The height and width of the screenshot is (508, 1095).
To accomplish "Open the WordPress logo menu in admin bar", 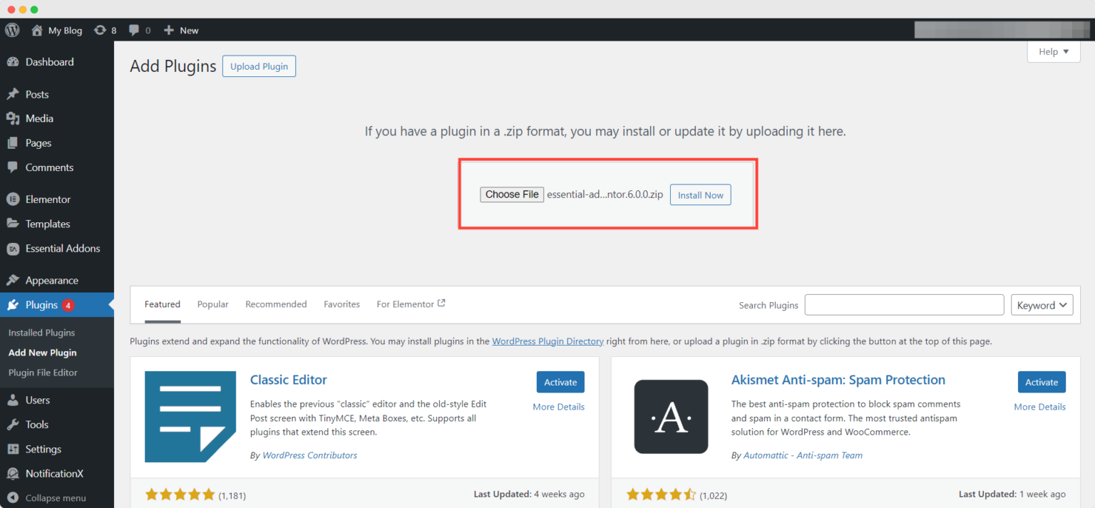I will (11, 30).
